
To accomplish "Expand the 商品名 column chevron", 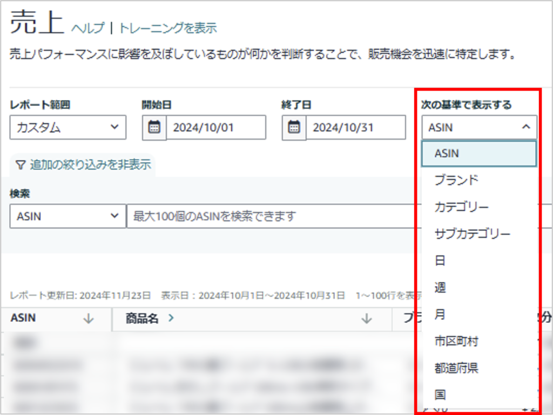I will (x=171, y=318).
